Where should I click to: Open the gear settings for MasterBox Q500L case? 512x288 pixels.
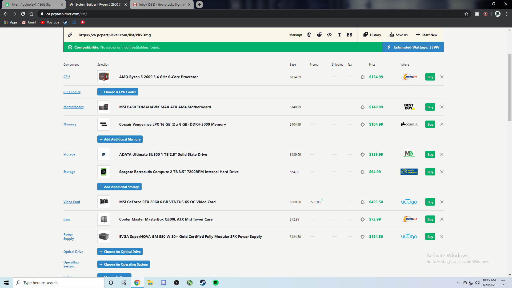[363, 219]
